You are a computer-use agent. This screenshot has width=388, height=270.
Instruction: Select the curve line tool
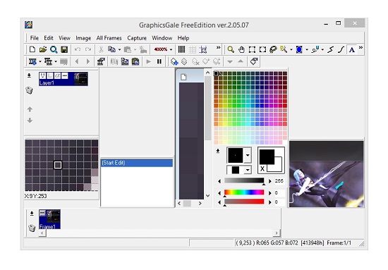pos(341,49)
